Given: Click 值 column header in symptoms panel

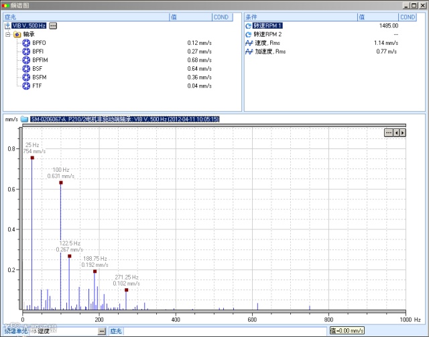Looking at the screenshot, I should (x=190, y=17).
